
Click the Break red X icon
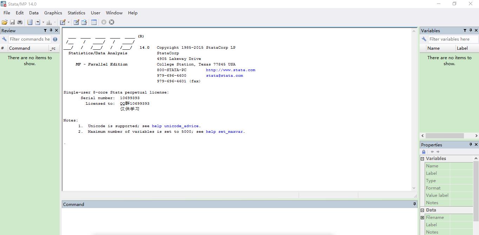click(112, 22)
